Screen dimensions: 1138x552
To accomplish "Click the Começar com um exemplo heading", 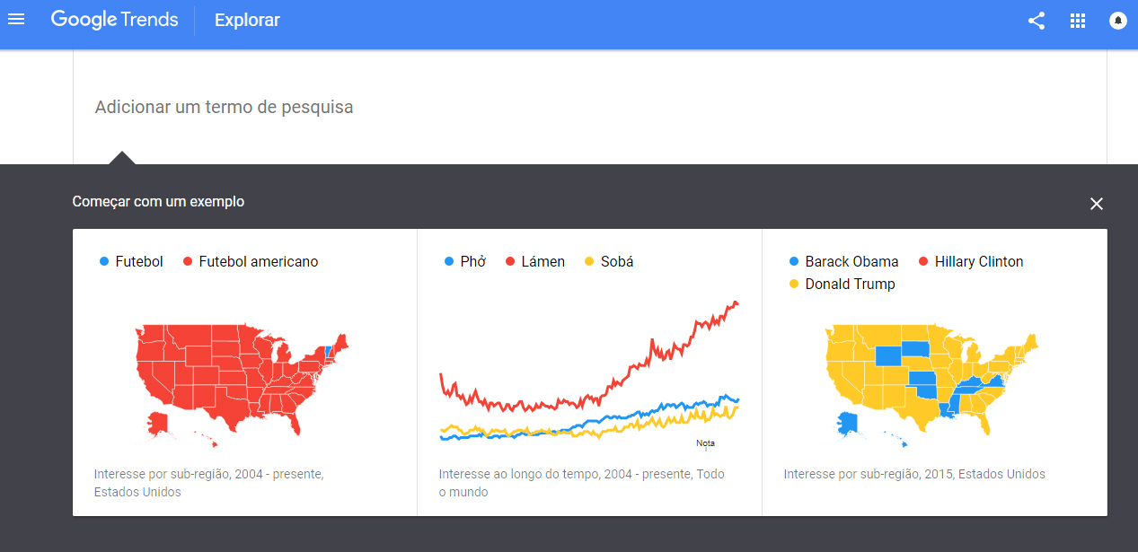I will pyautogui.click(x=158, y=202).
